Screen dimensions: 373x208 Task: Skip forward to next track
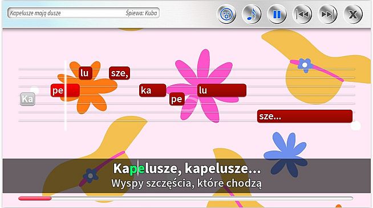[x=327, y=14]
